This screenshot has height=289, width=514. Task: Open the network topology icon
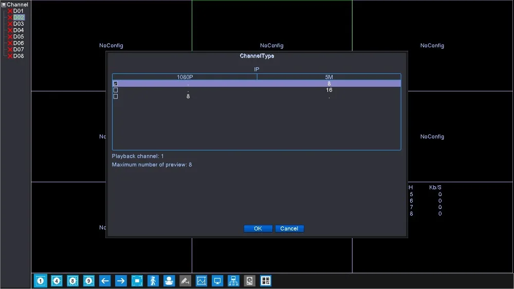233,281
